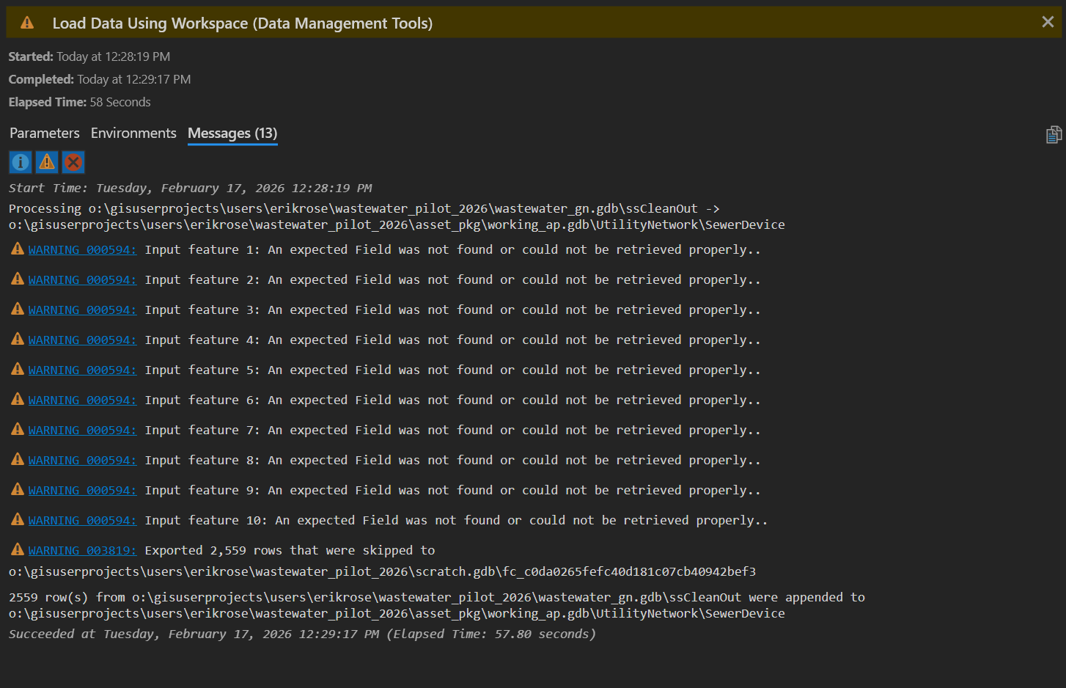
Task: Click the warning triangle beside Input feature 1 warning
Action: pyautogui.click(x=17, y=249)
